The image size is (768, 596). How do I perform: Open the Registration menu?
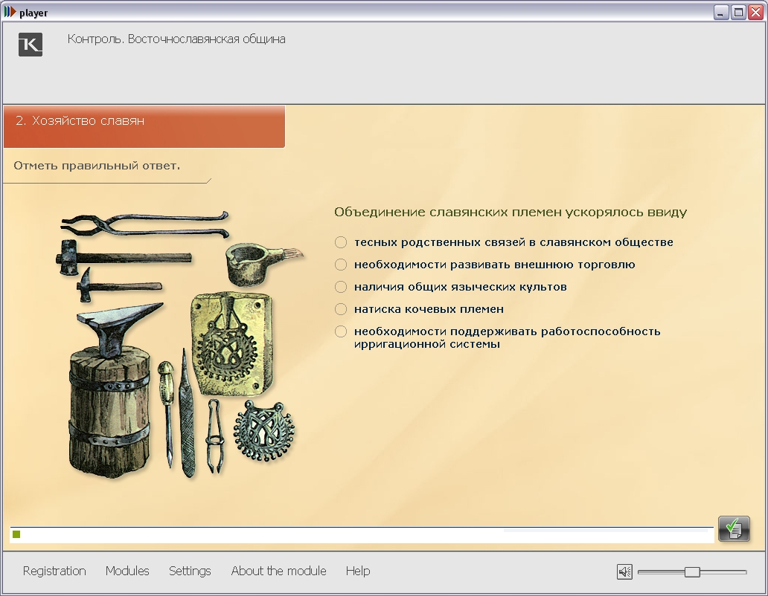[54, 571]
